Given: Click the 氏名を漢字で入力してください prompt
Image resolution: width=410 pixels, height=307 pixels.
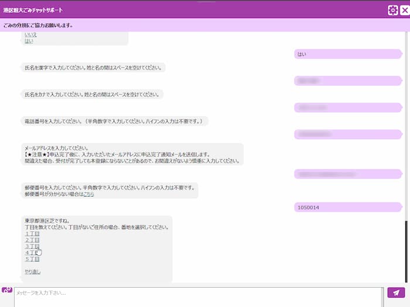Looking at the screenshot, I should (93, 68).
